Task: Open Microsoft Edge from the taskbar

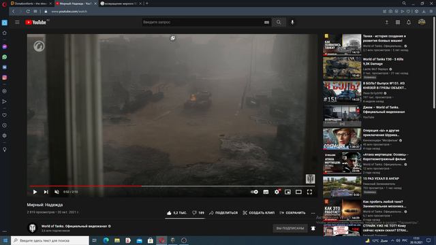Action: (x=106, y=240)
